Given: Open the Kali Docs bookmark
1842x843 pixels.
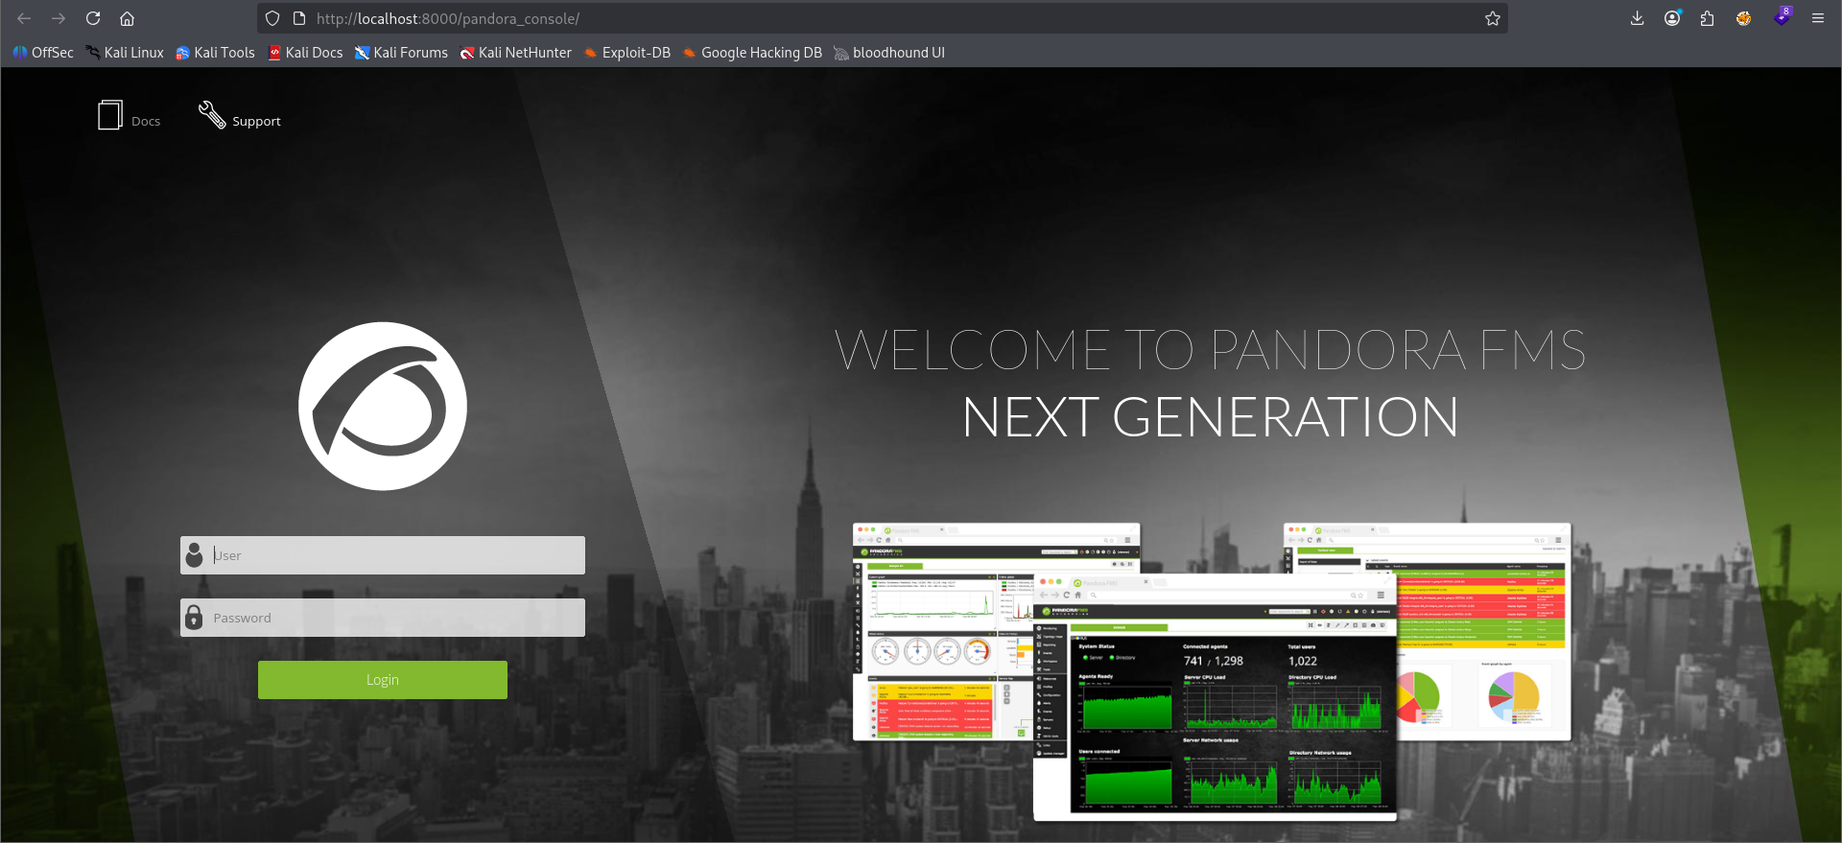Looking at the screenshot, I should click(305, 53).
